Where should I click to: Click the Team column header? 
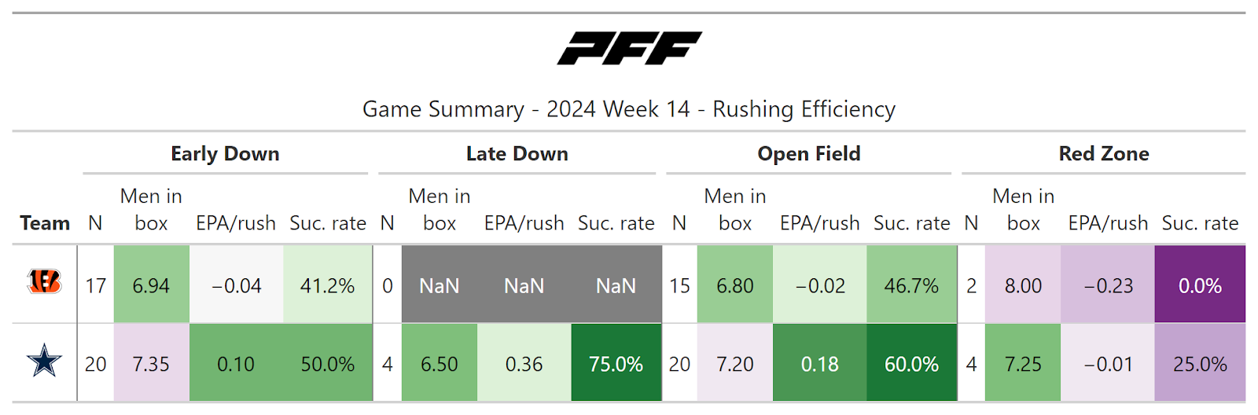[x=45, y=223]
